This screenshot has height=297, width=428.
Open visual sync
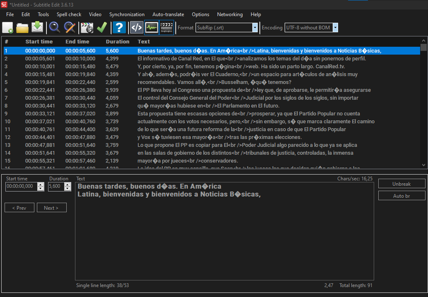(x=87, y=27)
